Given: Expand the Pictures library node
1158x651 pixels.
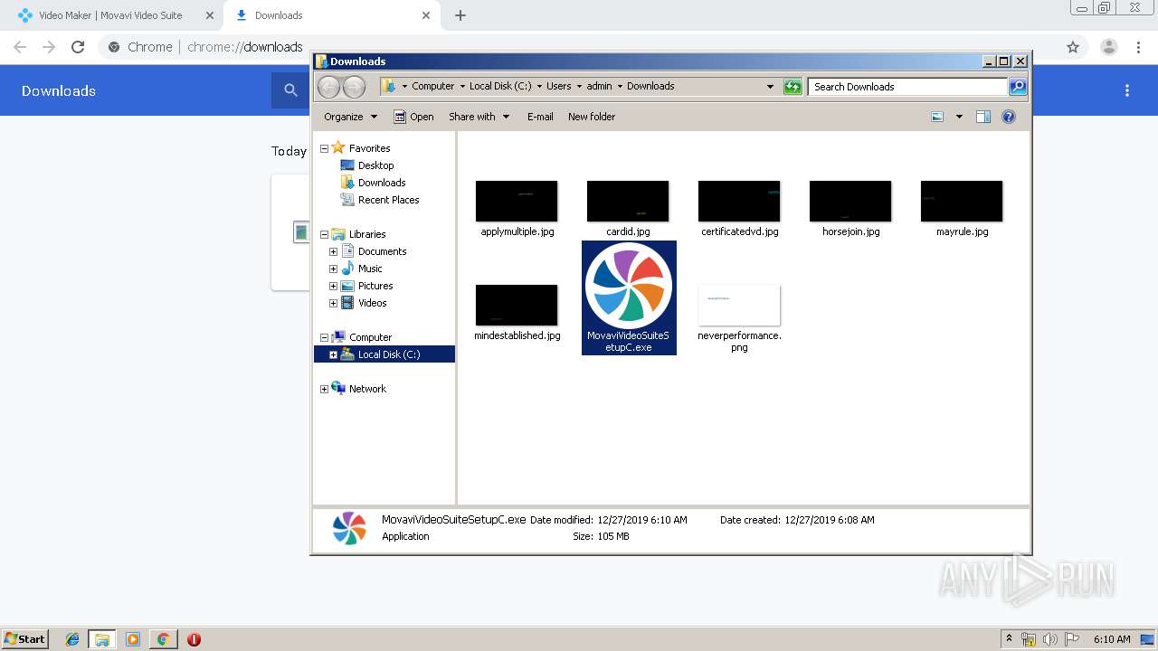Looking at the screenshot, I should click(x=333, y=286).
